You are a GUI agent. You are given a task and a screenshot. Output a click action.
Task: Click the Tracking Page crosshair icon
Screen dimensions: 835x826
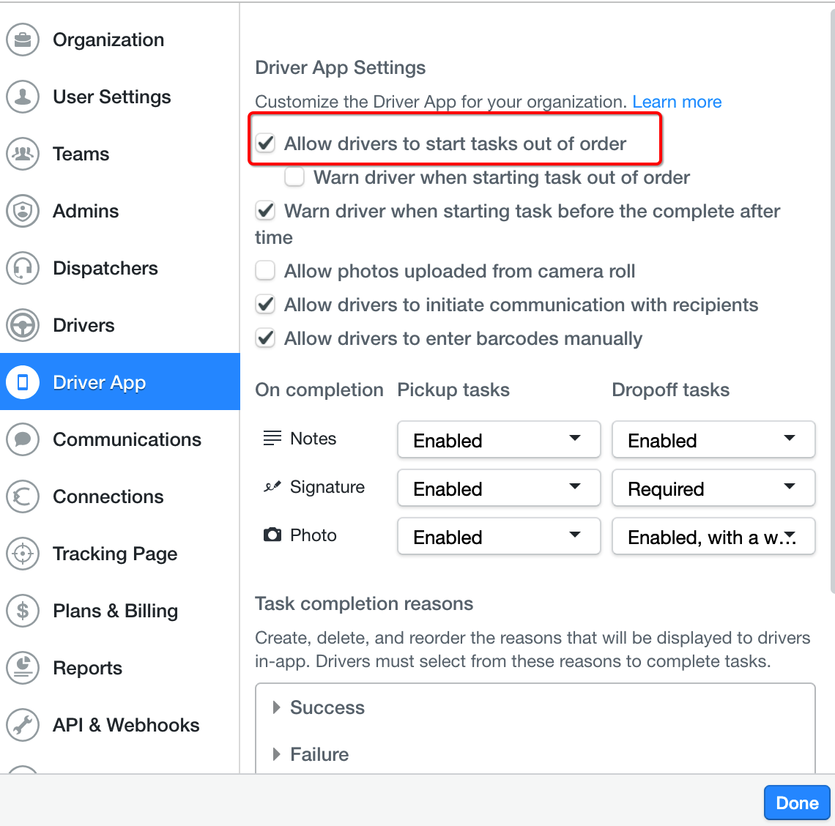[23, 554]
